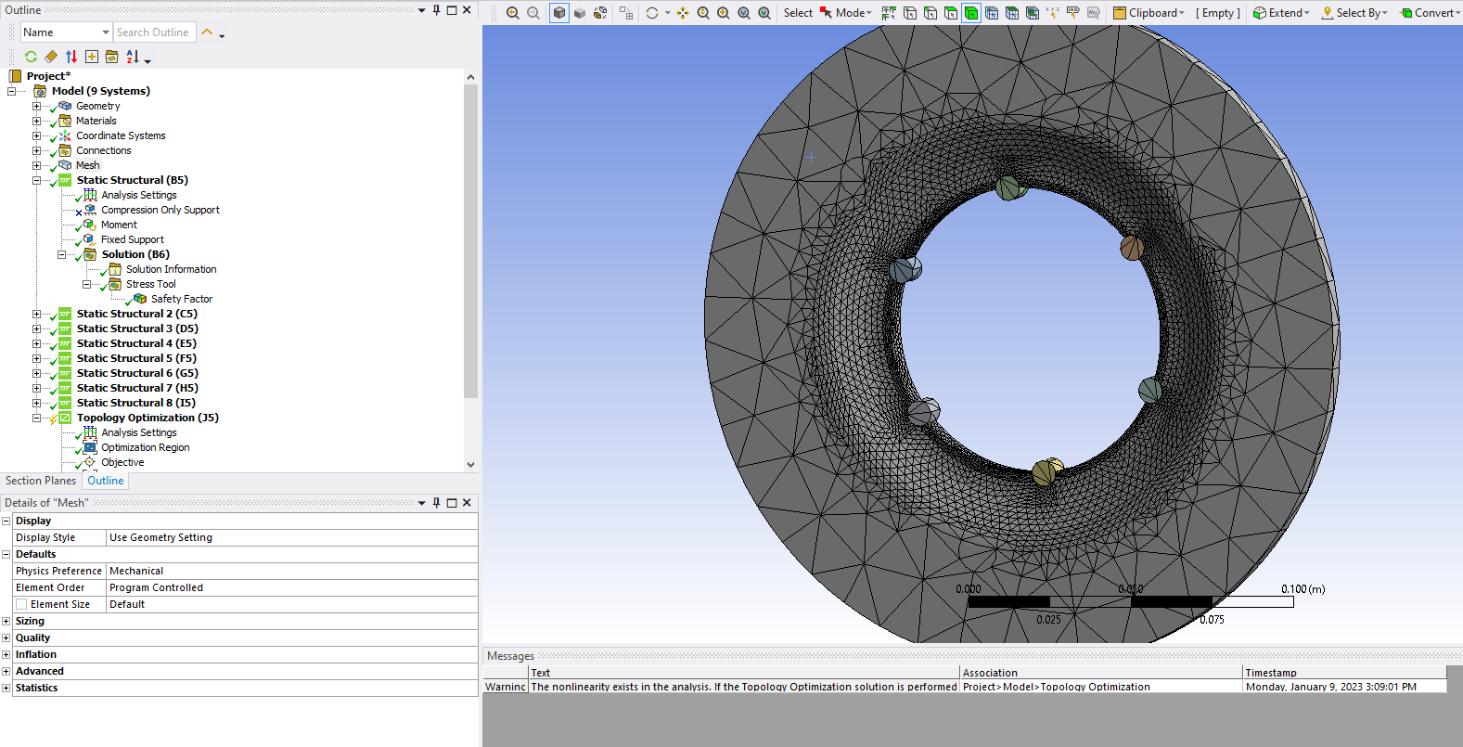The width and height of the screenshot is (1463, 747).
Task: Expand Static Structural 2 (C5) tree node
Action: click(37, 314)
